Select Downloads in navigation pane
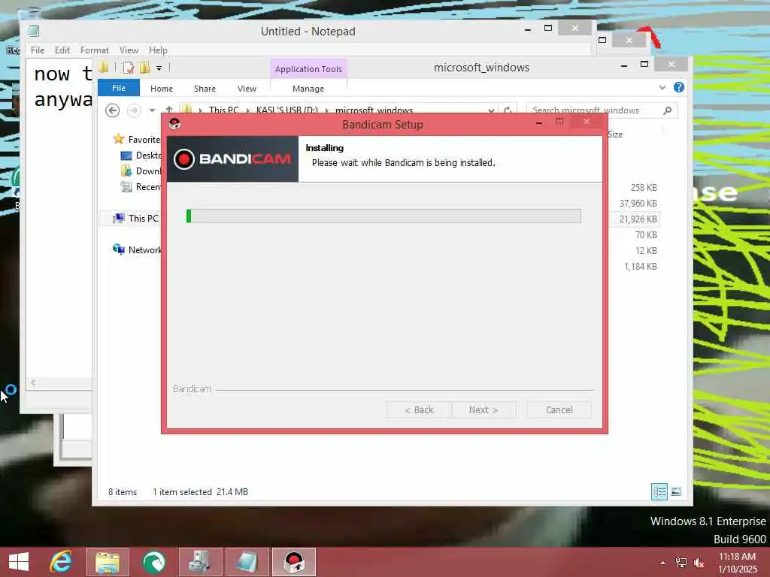 click(141, 171)
